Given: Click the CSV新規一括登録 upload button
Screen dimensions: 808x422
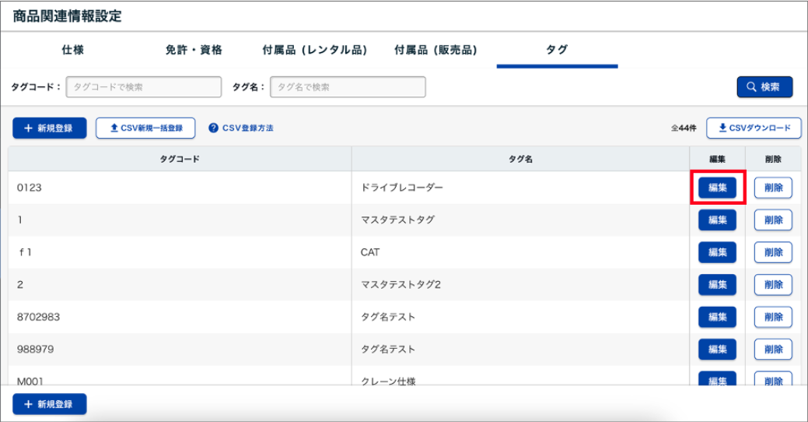Looking at the screenshot, I should (145, 128).
